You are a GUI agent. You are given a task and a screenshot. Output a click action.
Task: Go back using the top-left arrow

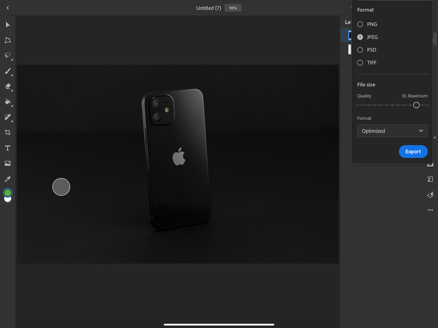(8, 8)
